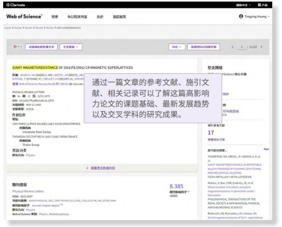Expand the 导出 export dropdown

[177, 47]
